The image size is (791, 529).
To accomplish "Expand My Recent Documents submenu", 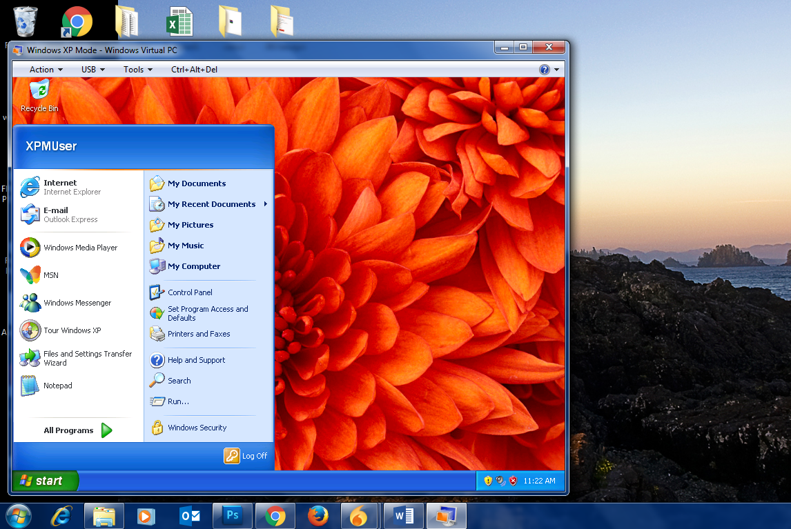I will [x=208, y=204].
